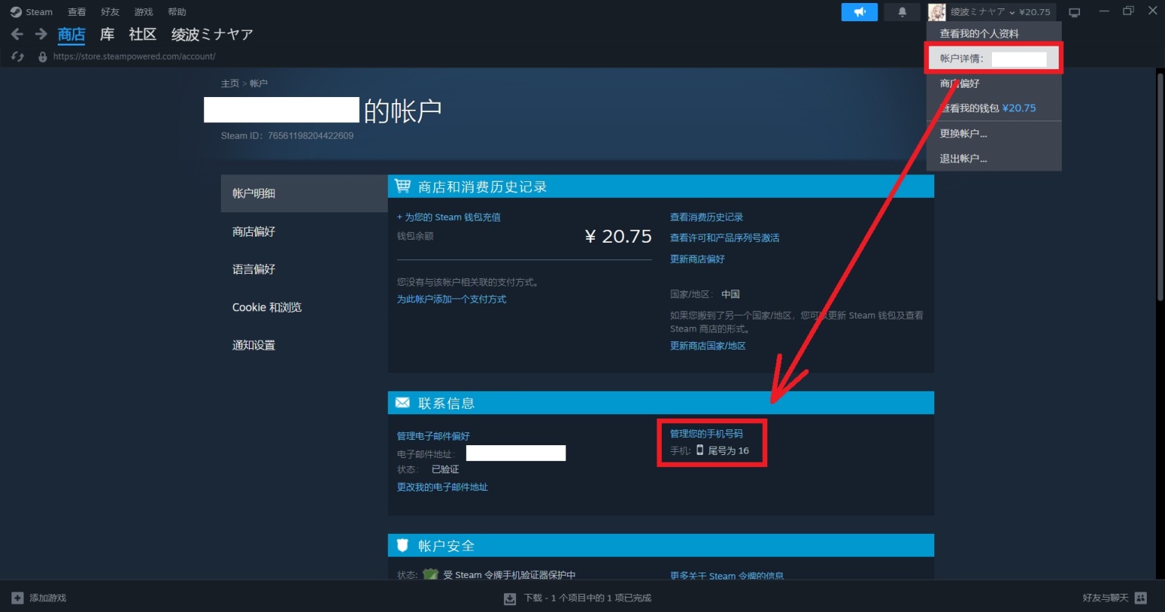
Task: Open the 帮助 menu
Action: pyautogui.click(x=177, y=12)
